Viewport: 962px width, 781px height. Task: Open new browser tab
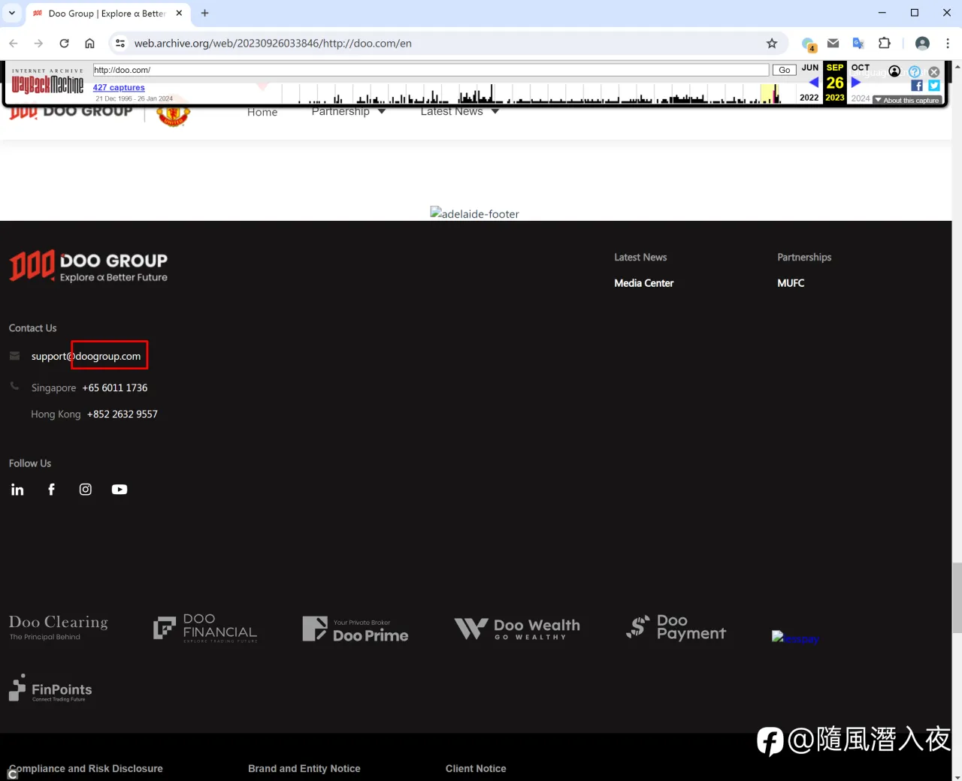204,13
